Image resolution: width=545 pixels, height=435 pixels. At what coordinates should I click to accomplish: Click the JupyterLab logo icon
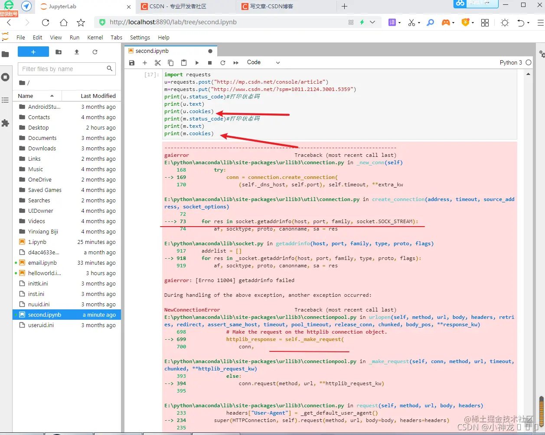point(5,37)
